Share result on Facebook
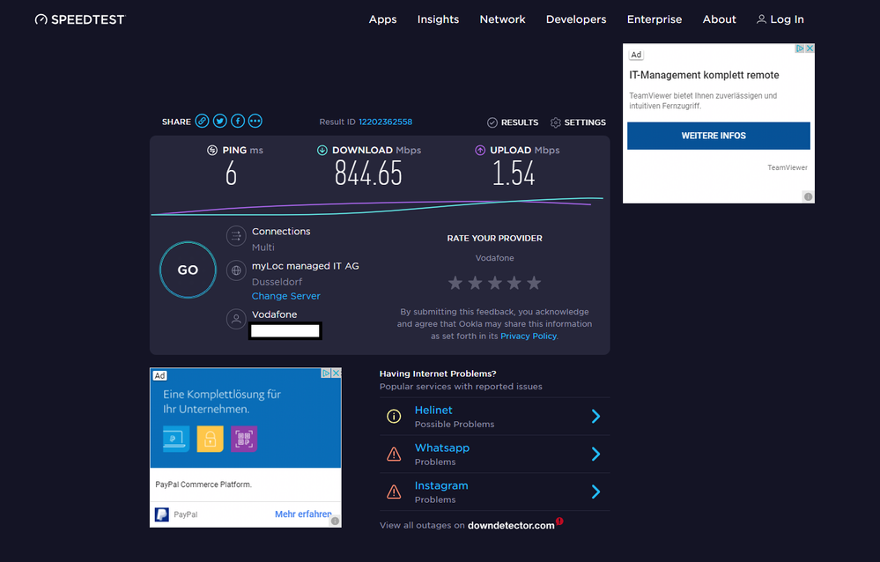The height and width of the screenshot is (562, 880). tap(238, 122)
